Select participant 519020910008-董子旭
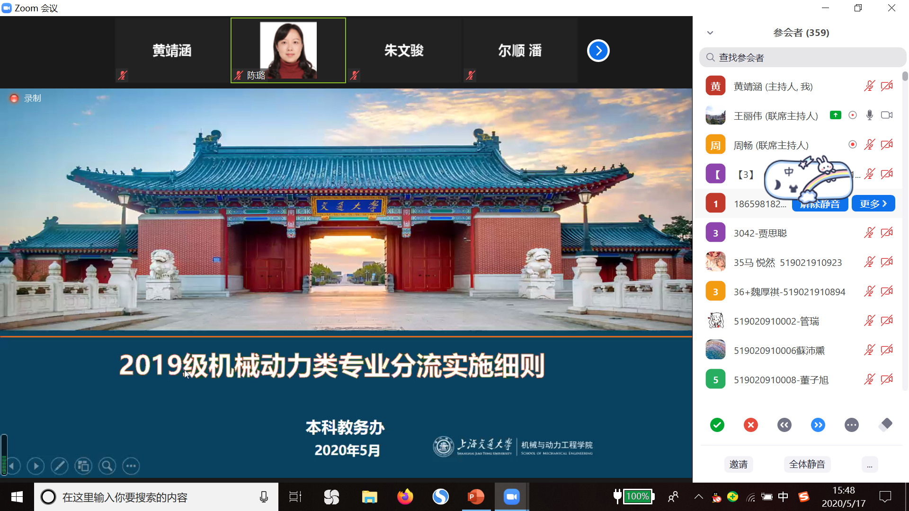This screenshot has width=909, height=511. (780, 380)
